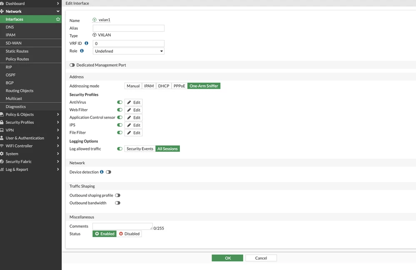
Task: Select DHCP addressing mode
Action: pyautogui.click(x=164, y=86)
